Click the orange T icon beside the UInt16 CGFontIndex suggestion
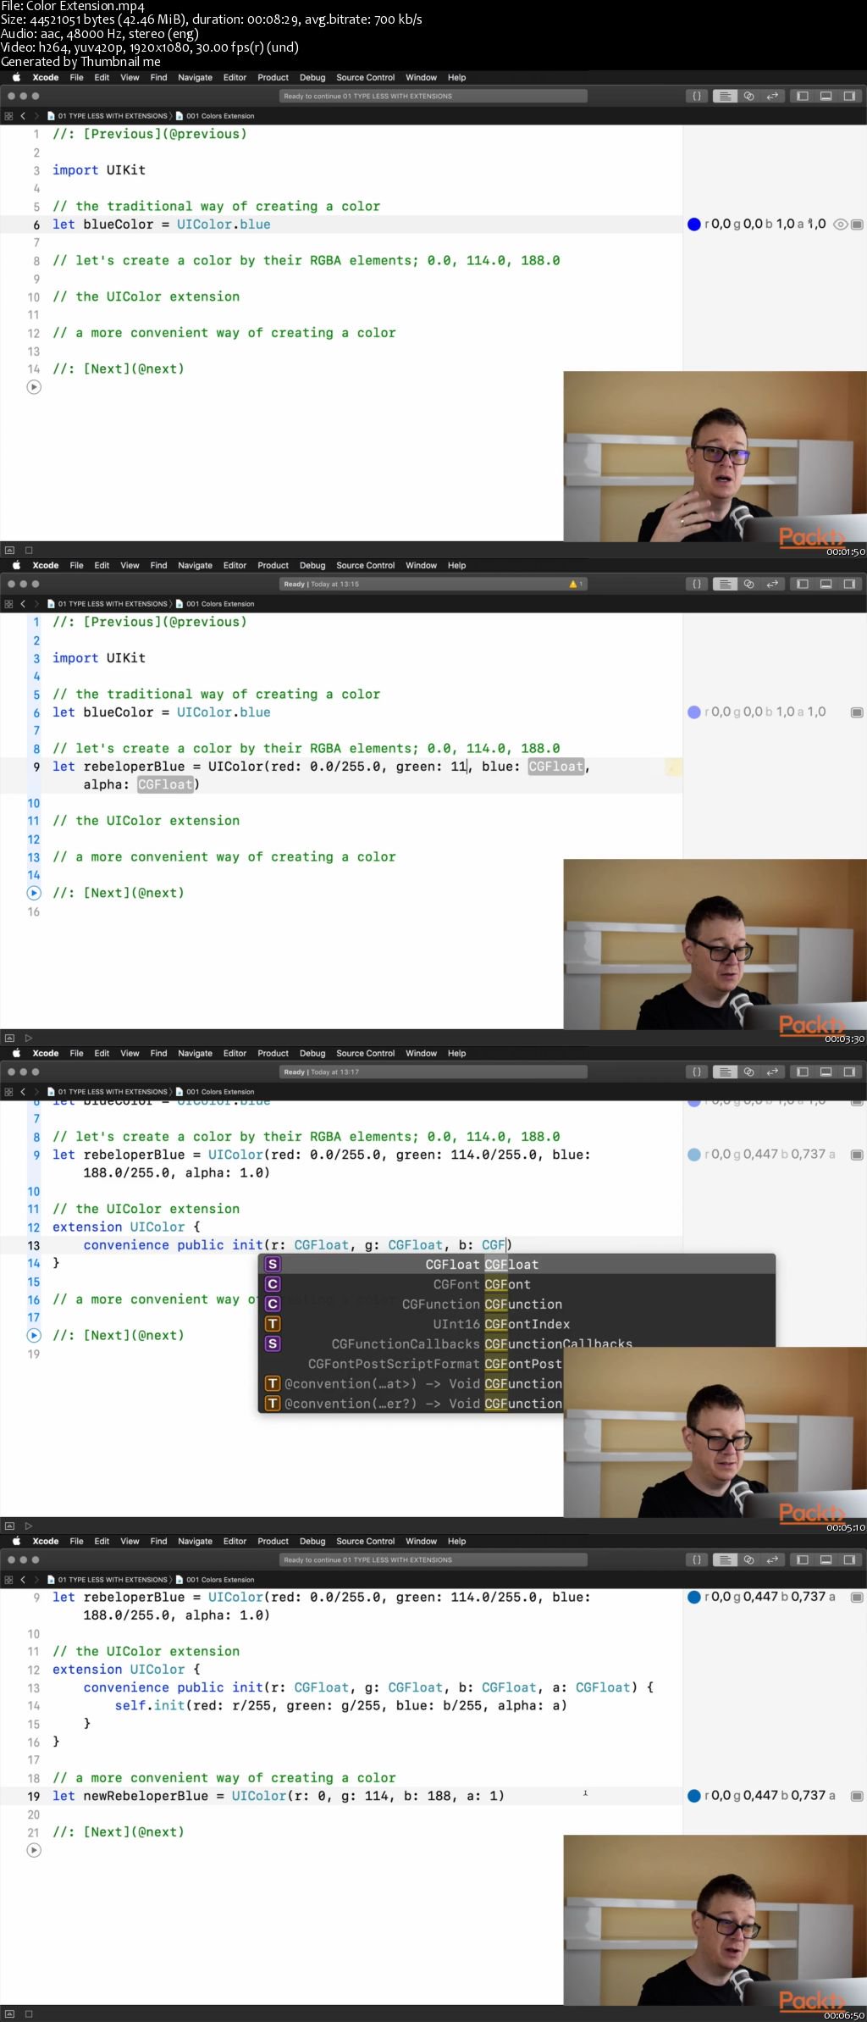The width and height of the screenshot is (867, 2022). click(273, 1324)
